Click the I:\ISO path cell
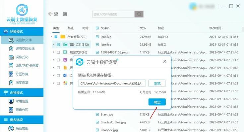 tap(162, 45)
